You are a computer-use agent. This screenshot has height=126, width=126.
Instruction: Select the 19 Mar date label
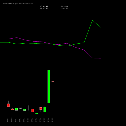[x=40, y=120]
